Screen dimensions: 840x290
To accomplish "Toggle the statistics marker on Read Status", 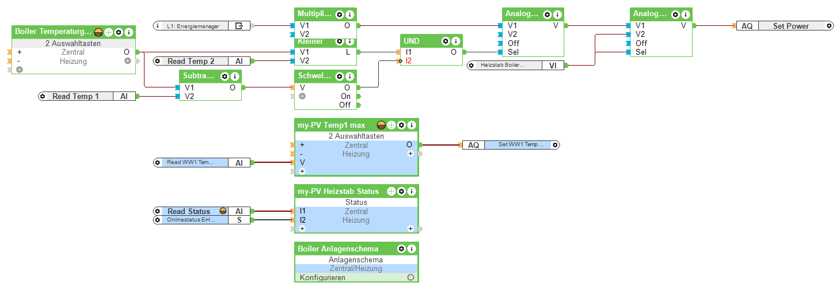I will [x=223, y=211].
